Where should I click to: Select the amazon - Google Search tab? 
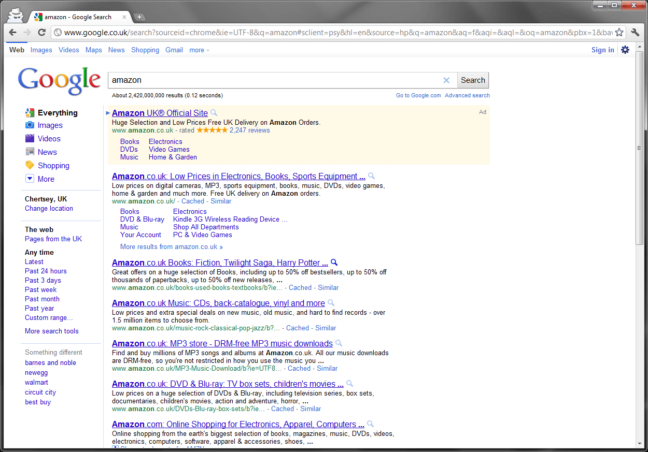(78, 17)
